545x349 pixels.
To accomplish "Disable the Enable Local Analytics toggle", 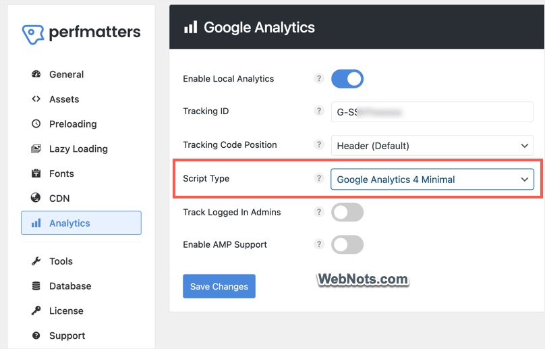I will coord(347,78).
